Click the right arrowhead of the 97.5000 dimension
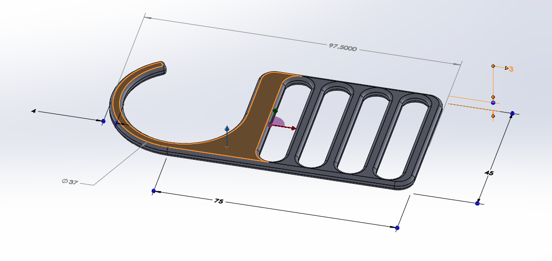Image resolution: width=552 pixels, height=261 pixels. point(457,64)
